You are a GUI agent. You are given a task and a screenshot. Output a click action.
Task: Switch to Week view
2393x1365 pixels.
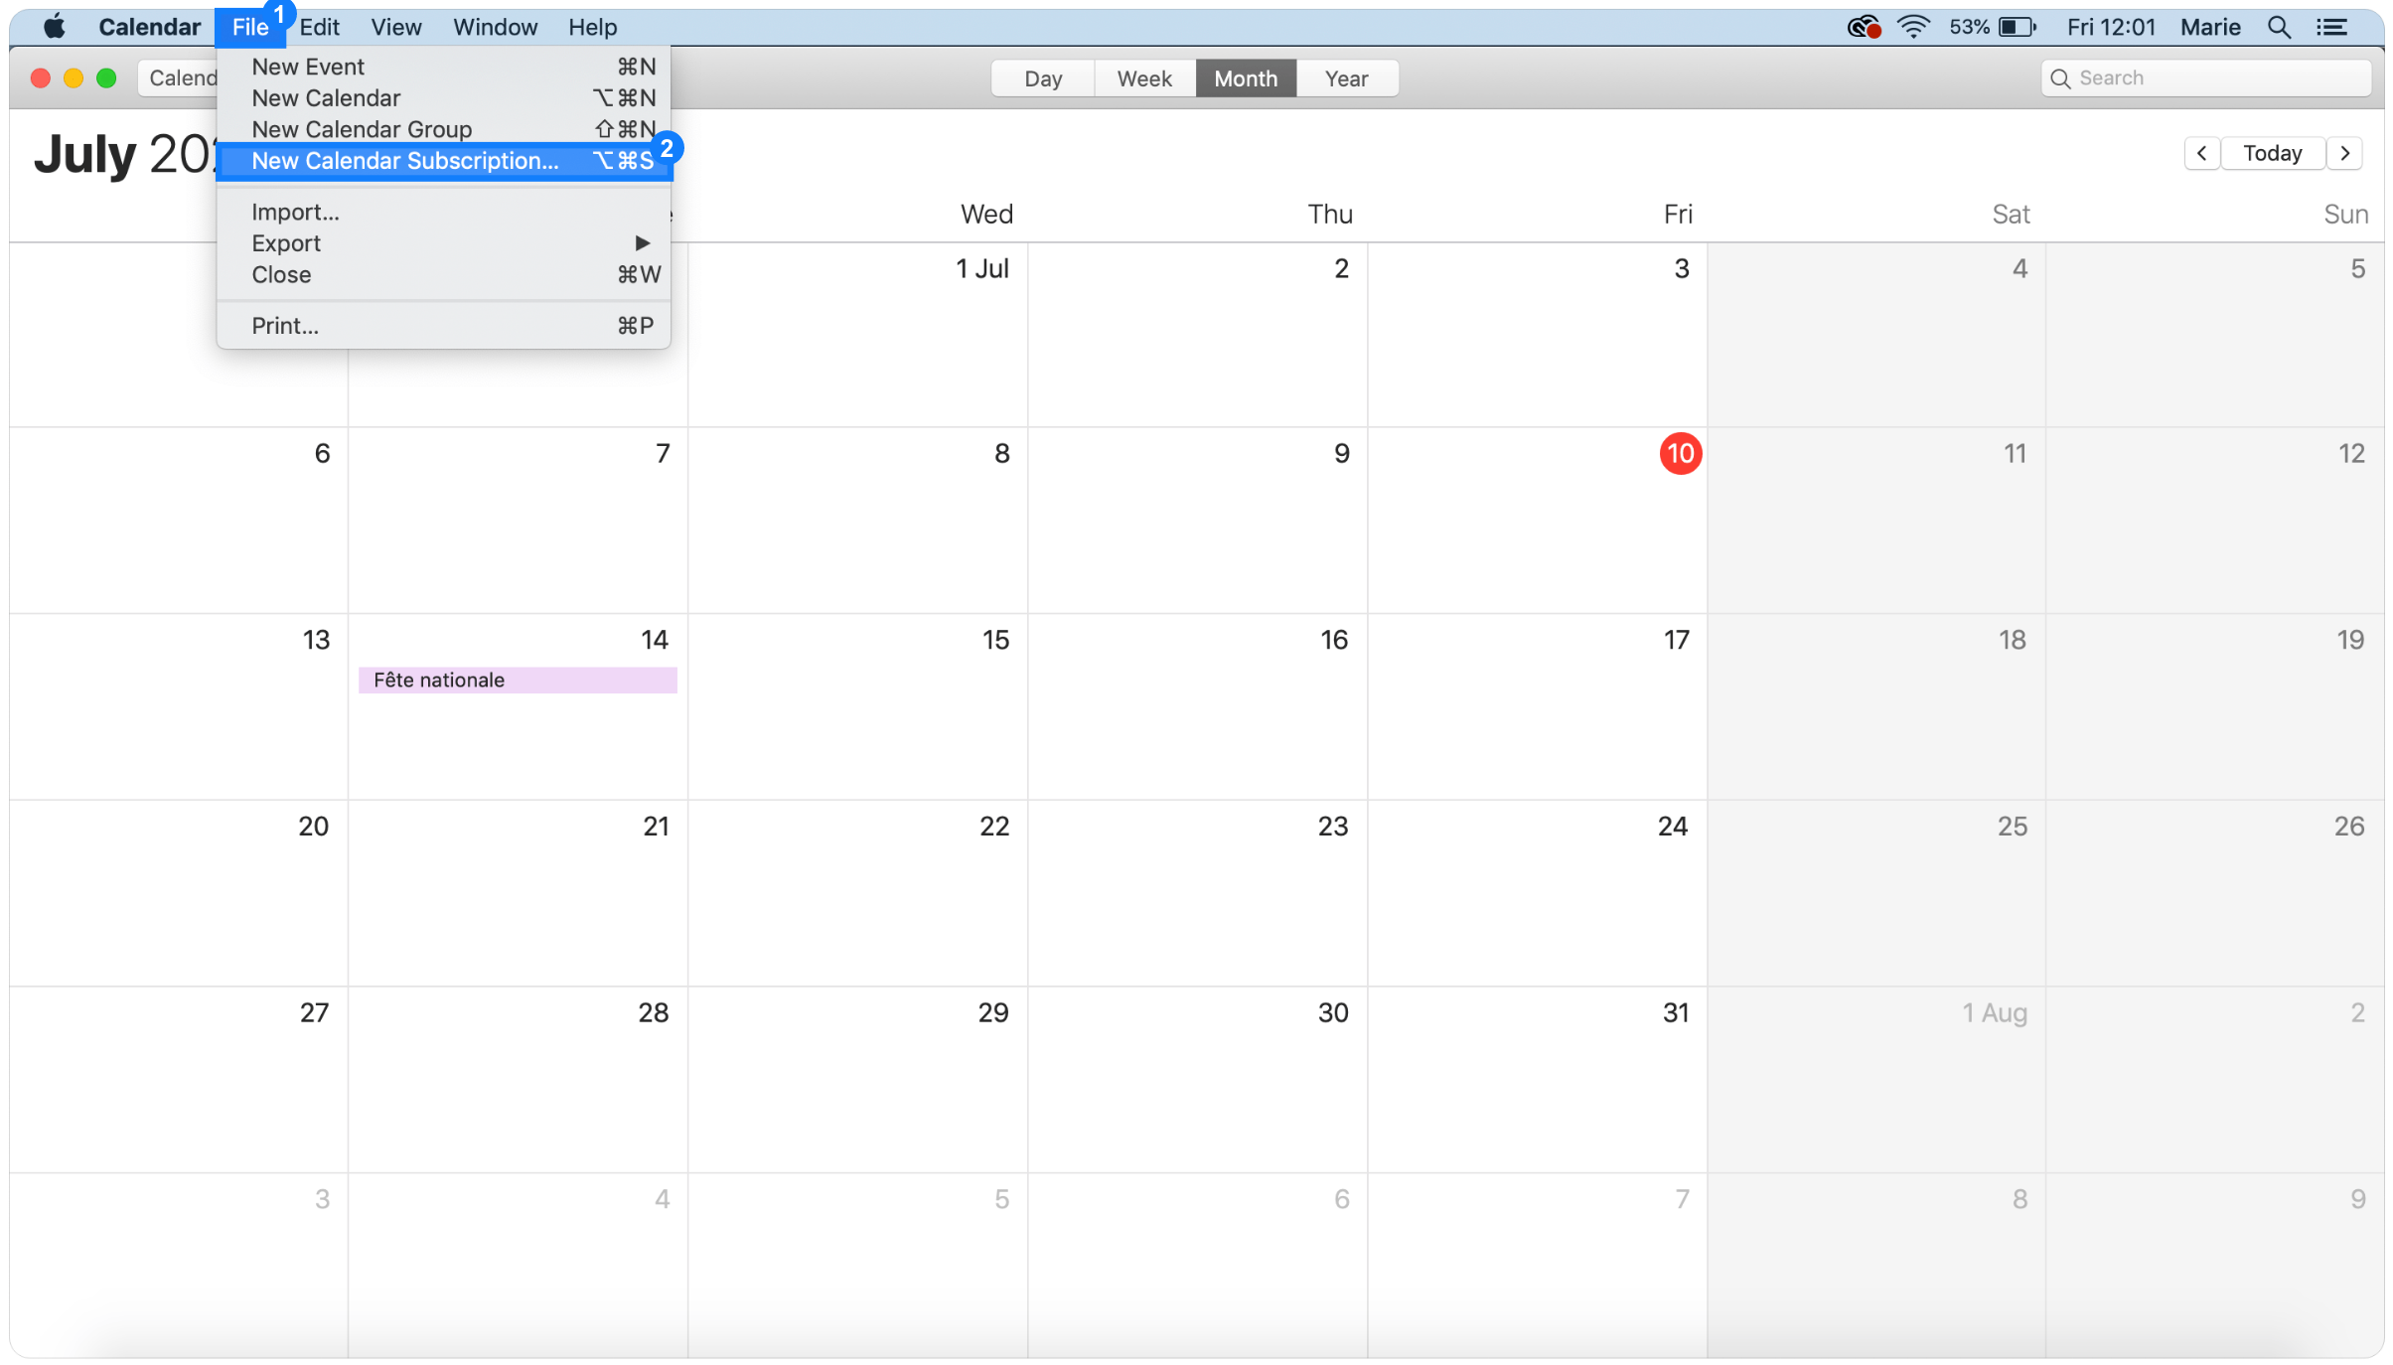(x=1144, y=78)
